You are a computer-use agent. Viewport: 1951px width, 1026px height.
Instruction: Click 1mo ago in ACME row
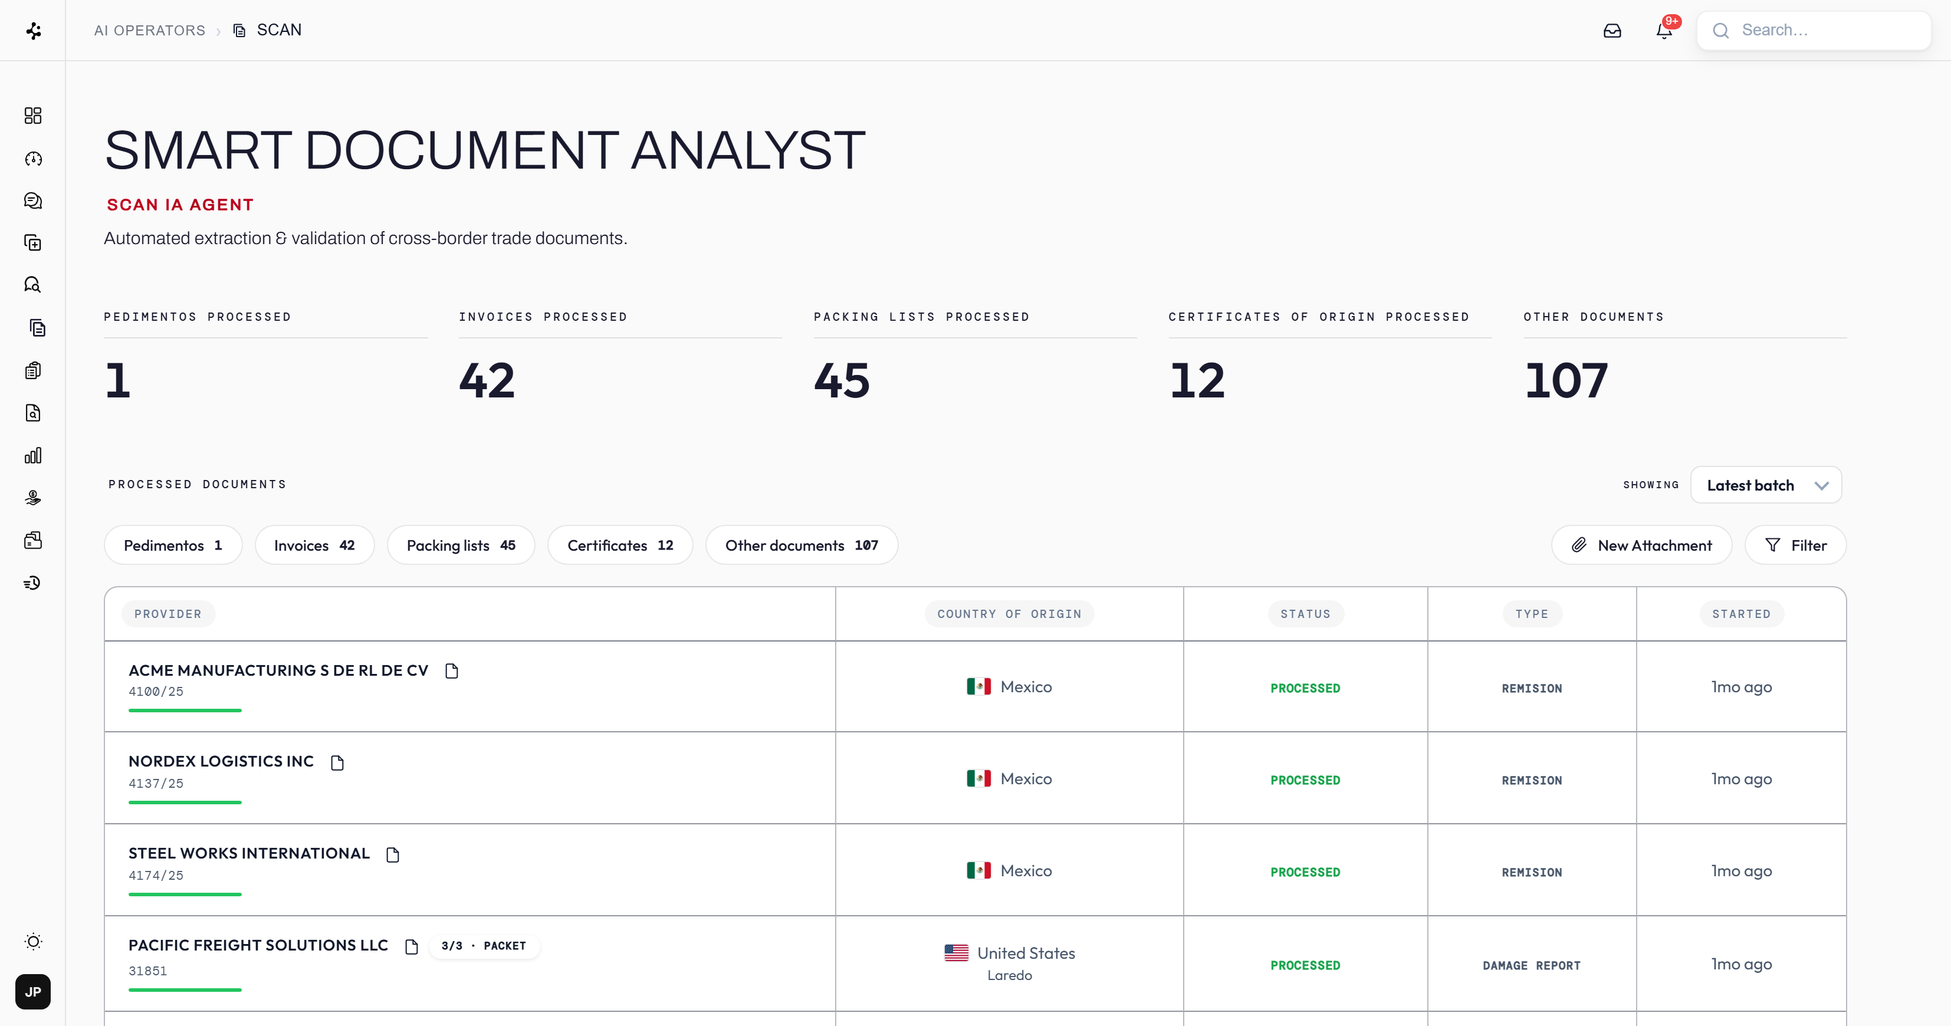(x=1741, y=687)
